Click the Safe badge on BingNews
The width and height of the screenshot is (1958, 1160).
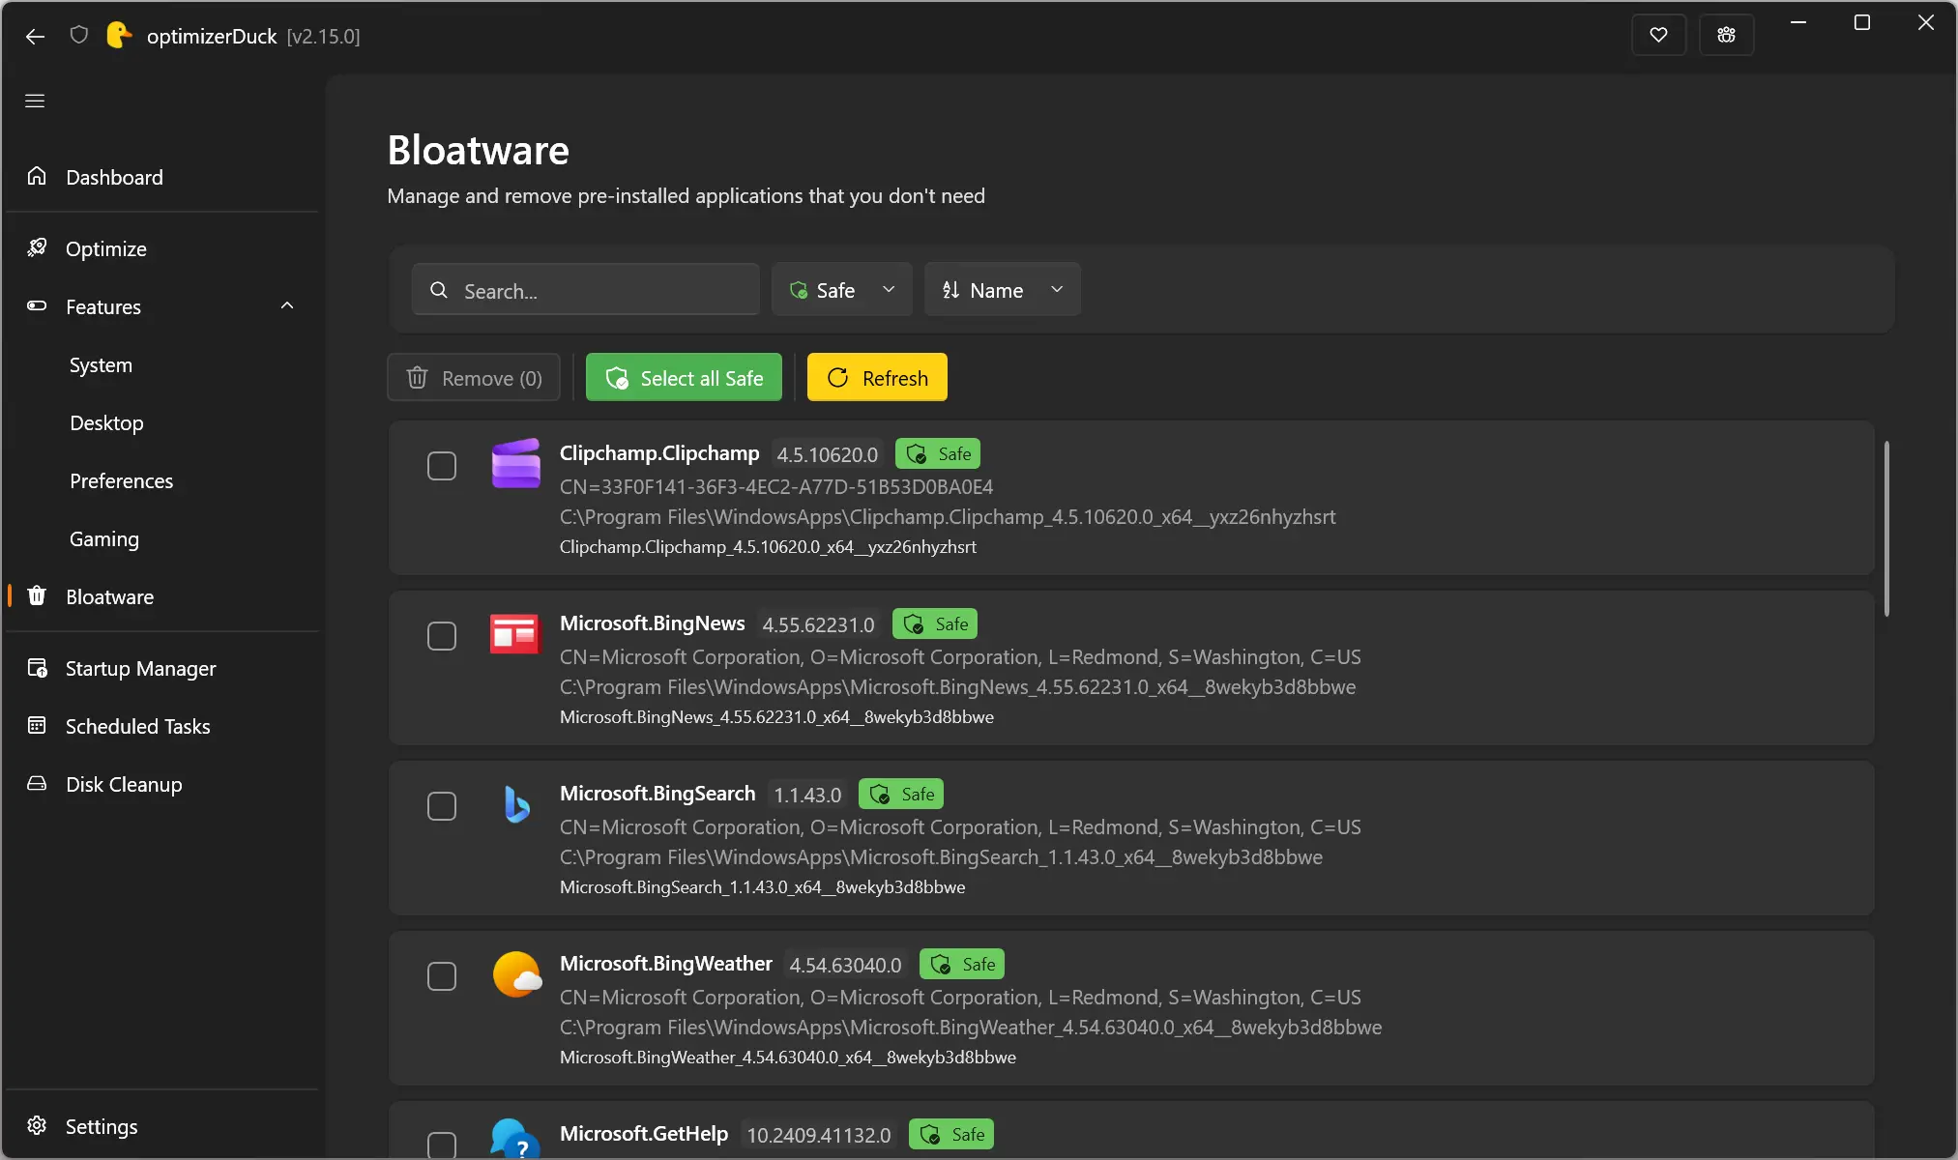point(935,623)
